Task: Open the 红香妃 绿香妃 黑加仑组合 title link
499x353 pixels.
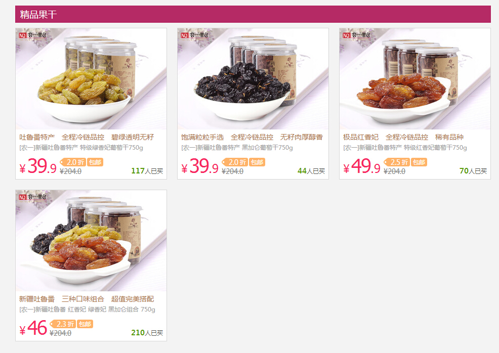Action: [87, 310]
